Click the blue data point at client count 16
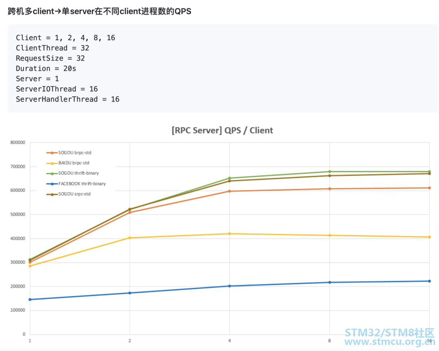 click(x=430, y=280)
